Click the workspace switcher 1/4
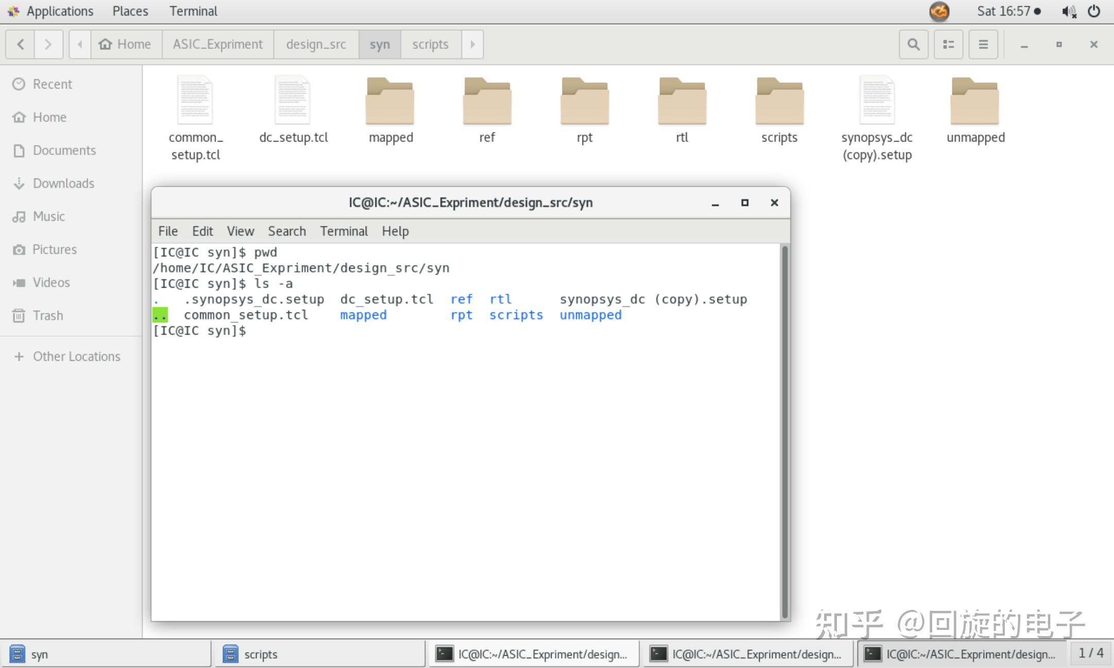Screen dimensions: 1114x668 [x=1091, y=653]
